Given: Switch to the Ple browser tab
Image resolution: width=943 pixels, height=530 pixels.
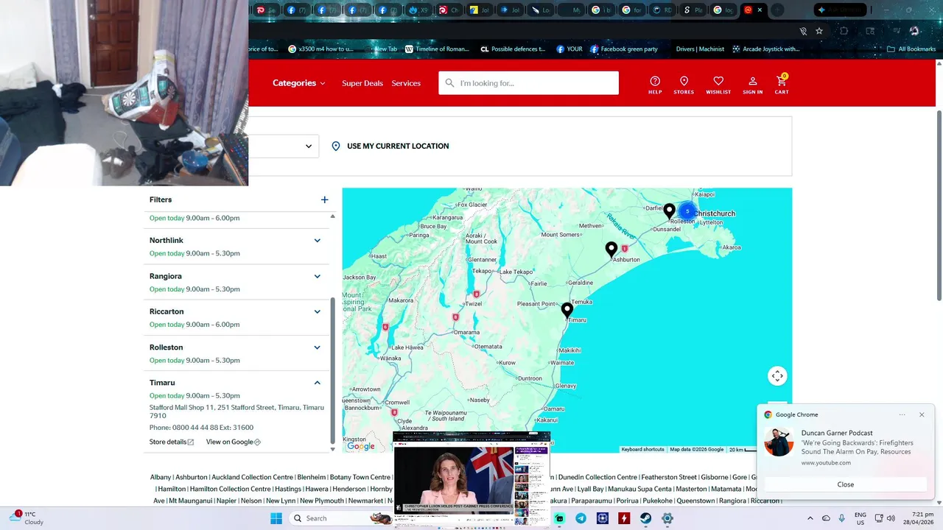Looking at the screenshot, I should coord(693,10).
